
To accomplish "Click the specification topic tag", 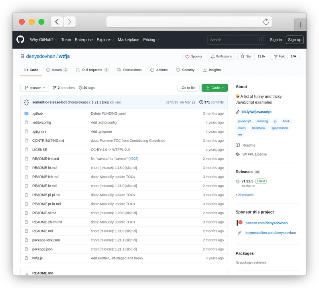I will (x=280, y=128).
